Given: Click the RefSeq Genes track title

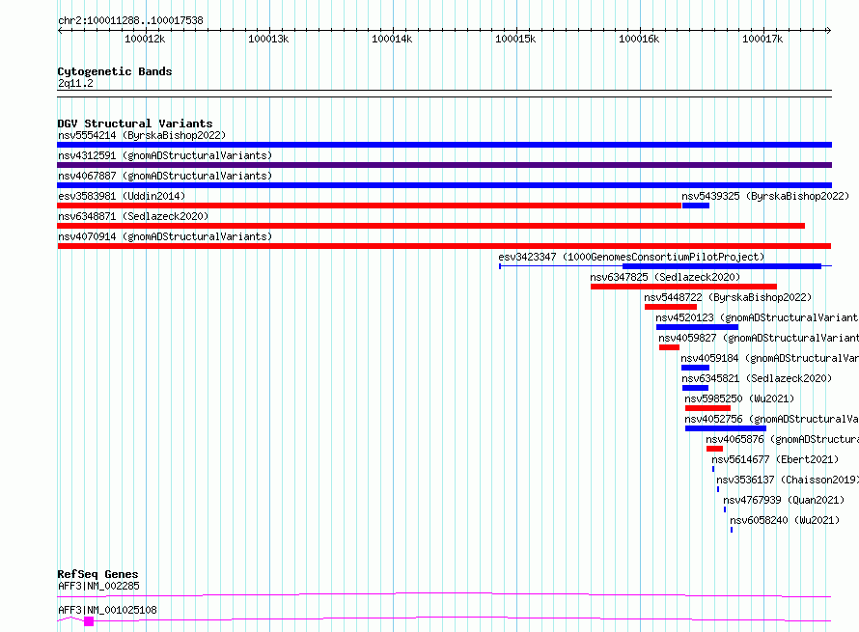Looking at the screenshot, I should (97, 574).
